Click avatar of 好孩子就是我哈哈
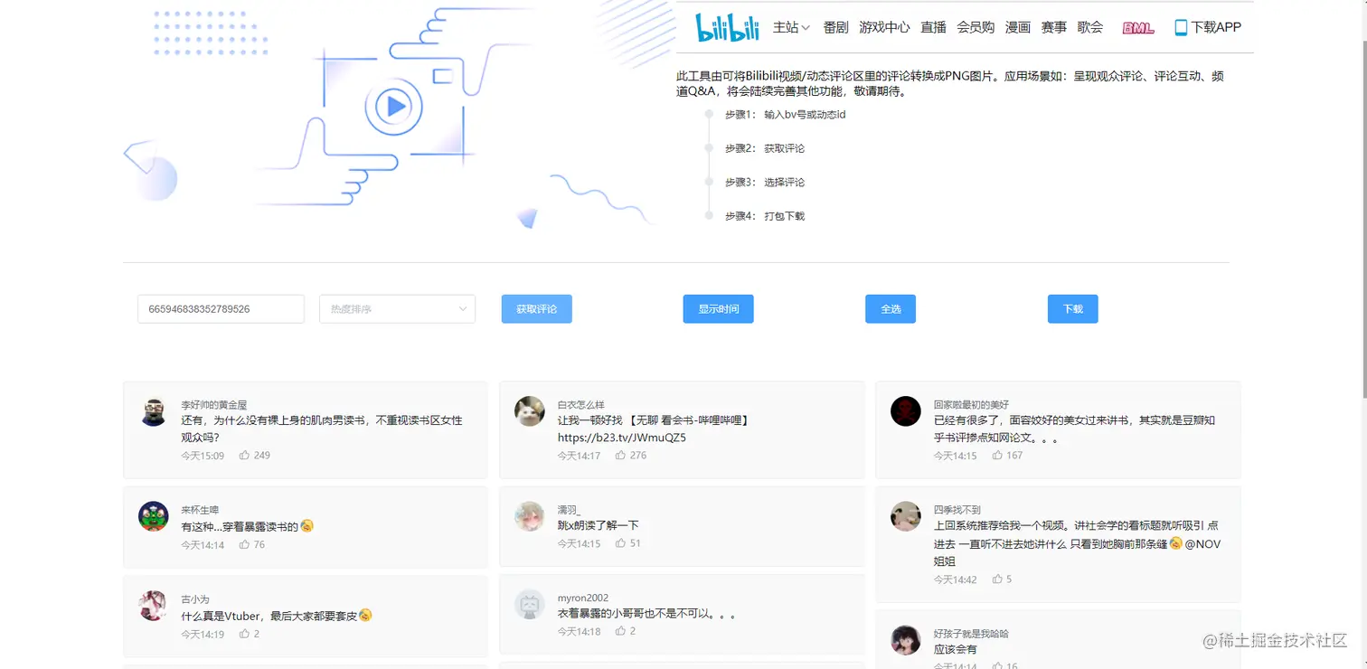Screen dimensions: 1367x669 point(906,640)
